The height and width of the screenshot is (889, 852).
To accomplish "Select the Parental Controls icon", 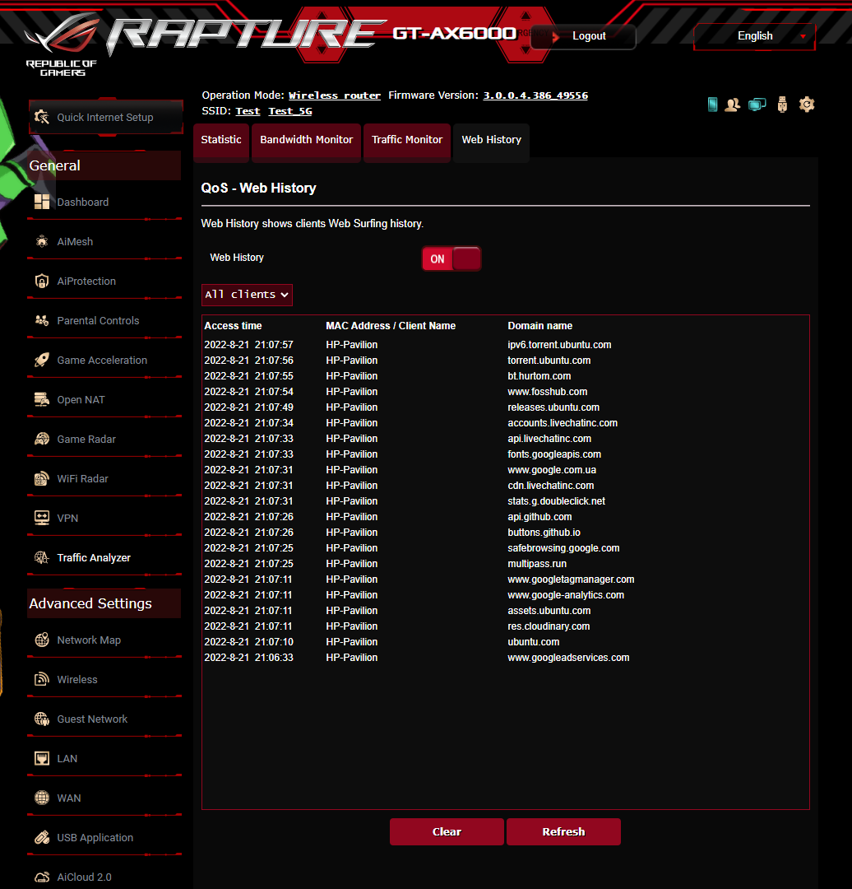I will click(42, 320).
